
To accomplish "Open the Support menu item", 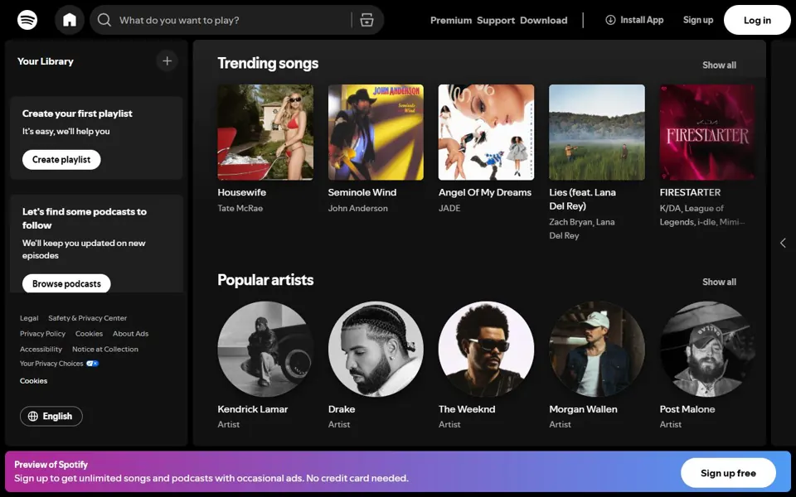I will (496, 20).
